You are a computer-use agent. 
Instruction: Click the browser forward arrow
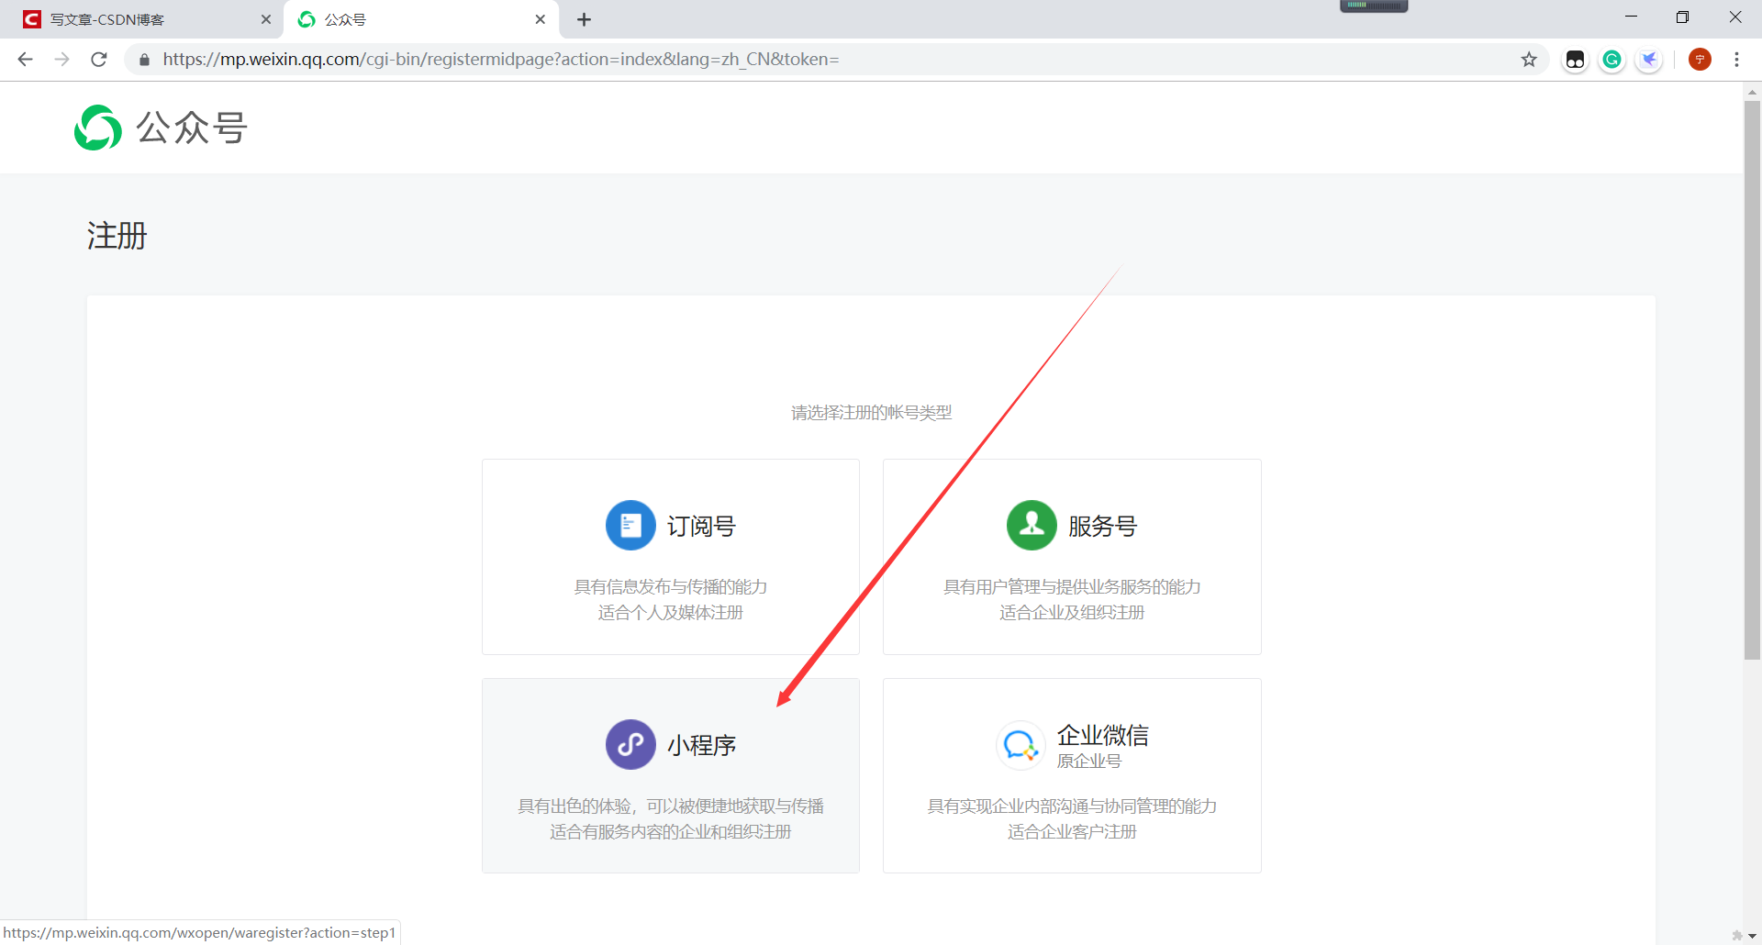click(x=61, y=60)
